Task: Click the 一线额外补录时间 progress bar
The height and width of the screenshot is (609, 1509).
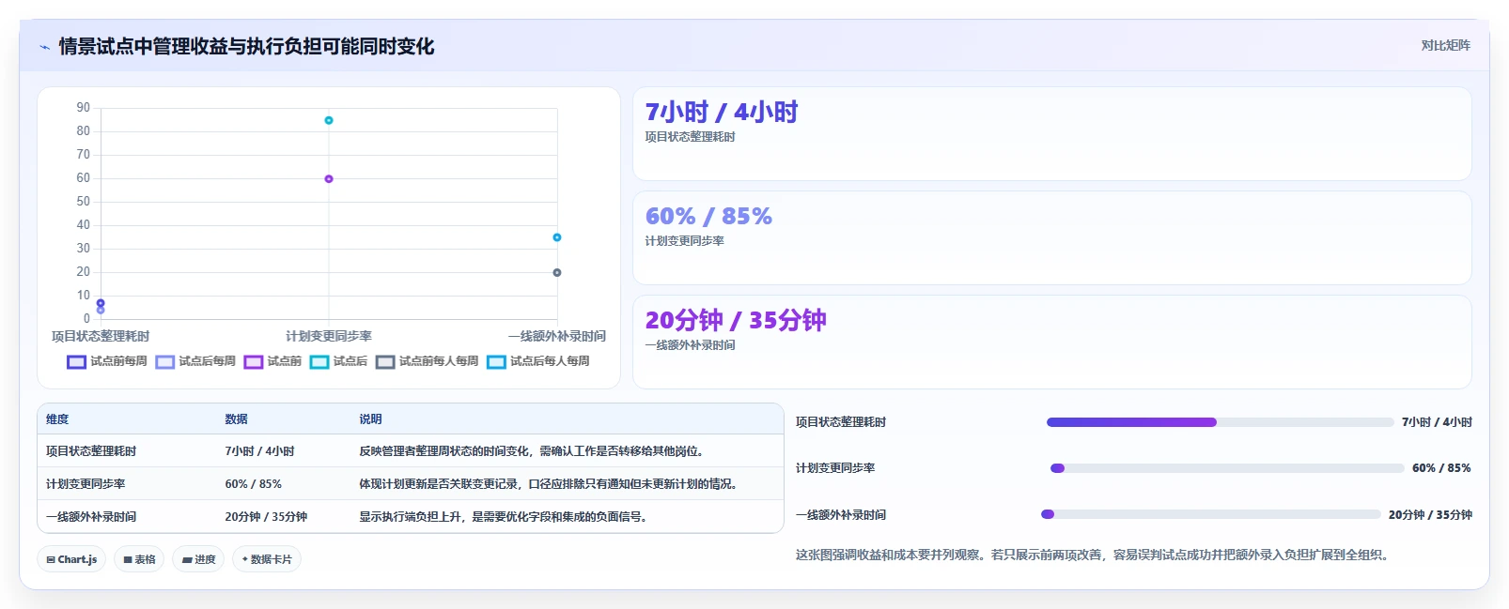Action: click(1211, 514)
